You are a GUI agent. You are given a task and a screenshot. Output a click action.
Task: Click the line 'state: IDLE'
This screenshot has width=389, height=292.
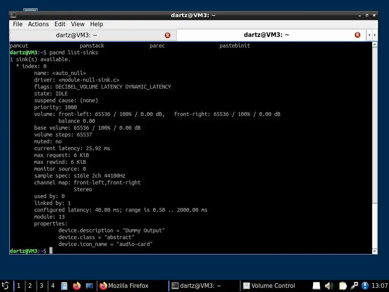(x=51, y=94)
